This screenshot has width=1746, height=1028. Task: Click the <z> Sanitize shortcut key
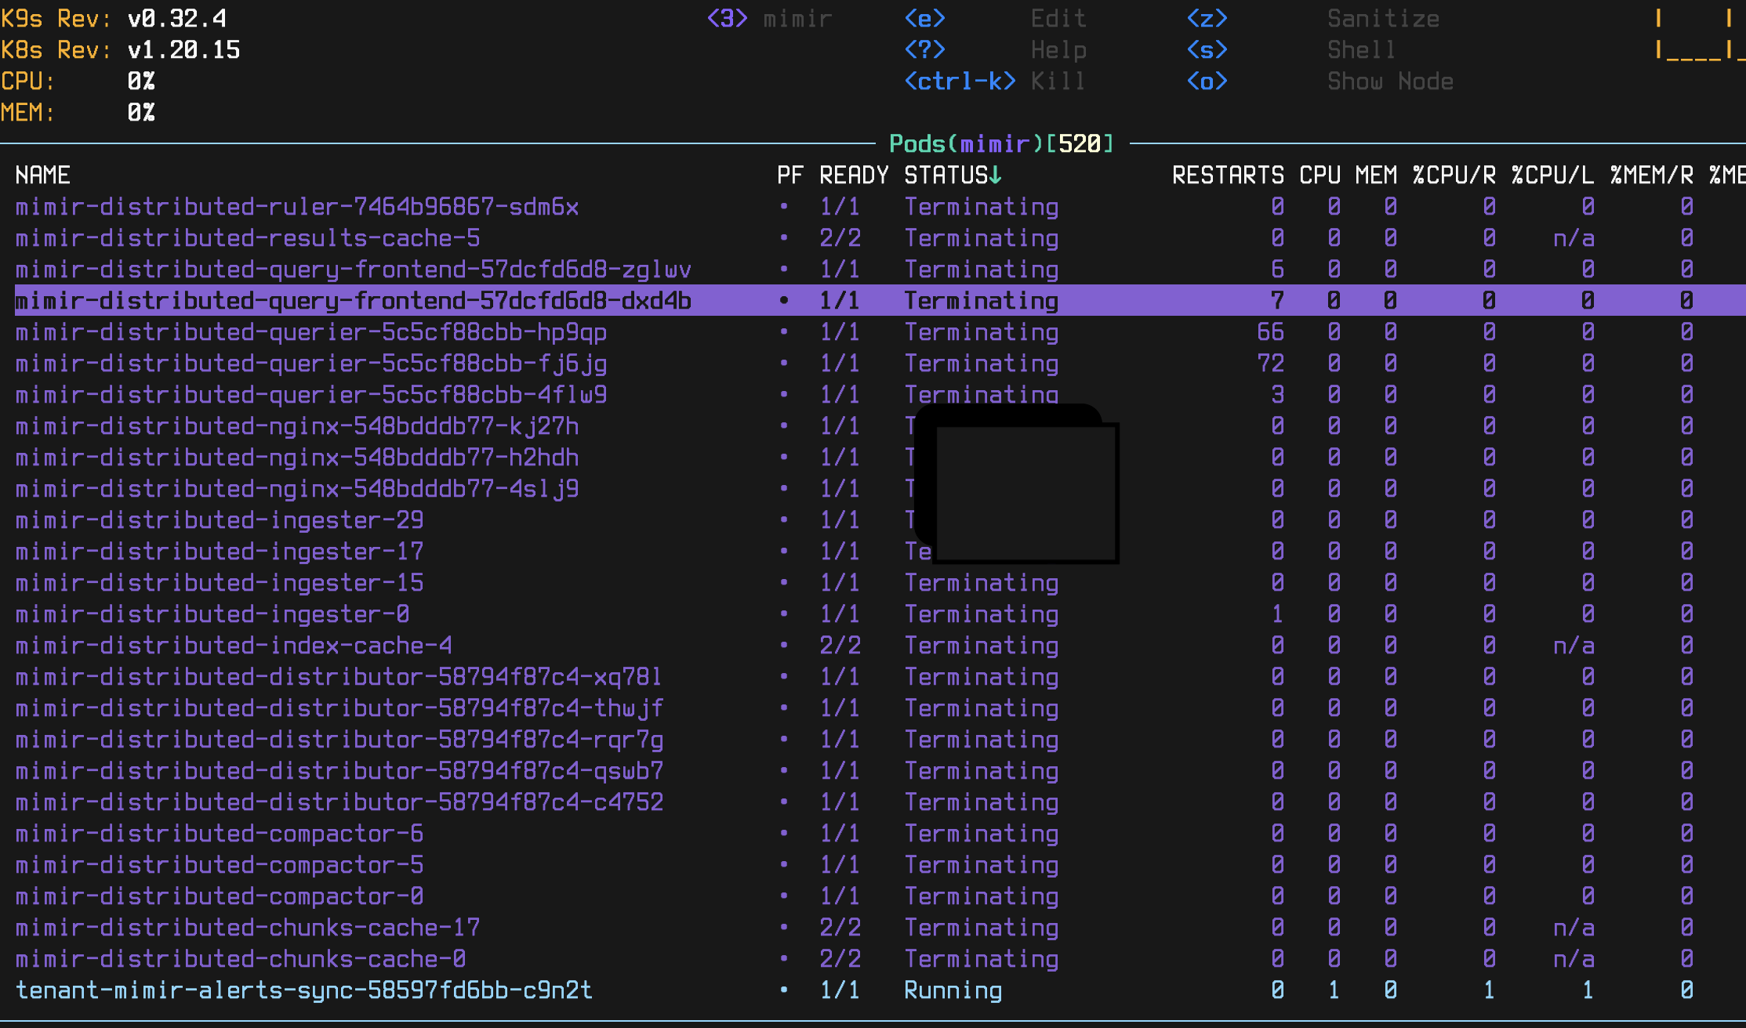click(1207, 19)
